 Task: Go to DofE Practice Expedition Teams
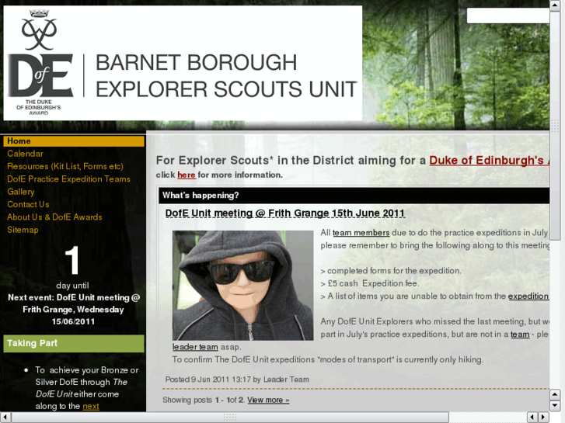(x=68, y=179)
